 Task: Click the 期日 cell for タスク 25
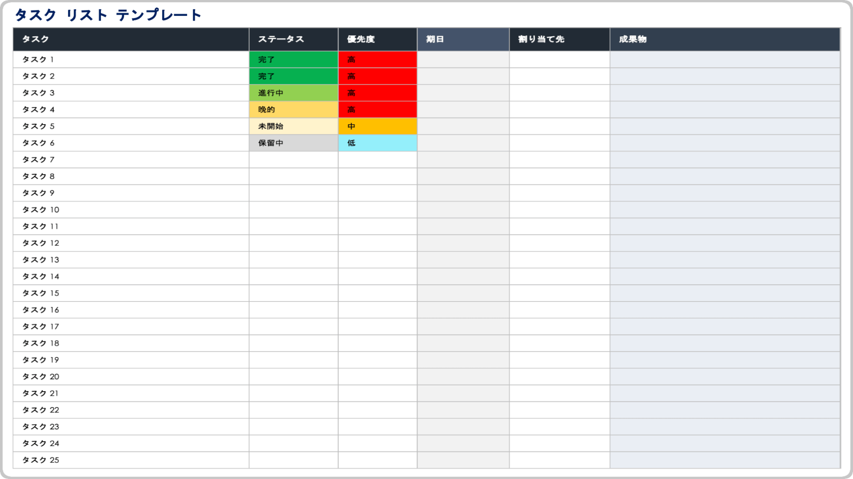pyautogui.click(x=463, y=460)
